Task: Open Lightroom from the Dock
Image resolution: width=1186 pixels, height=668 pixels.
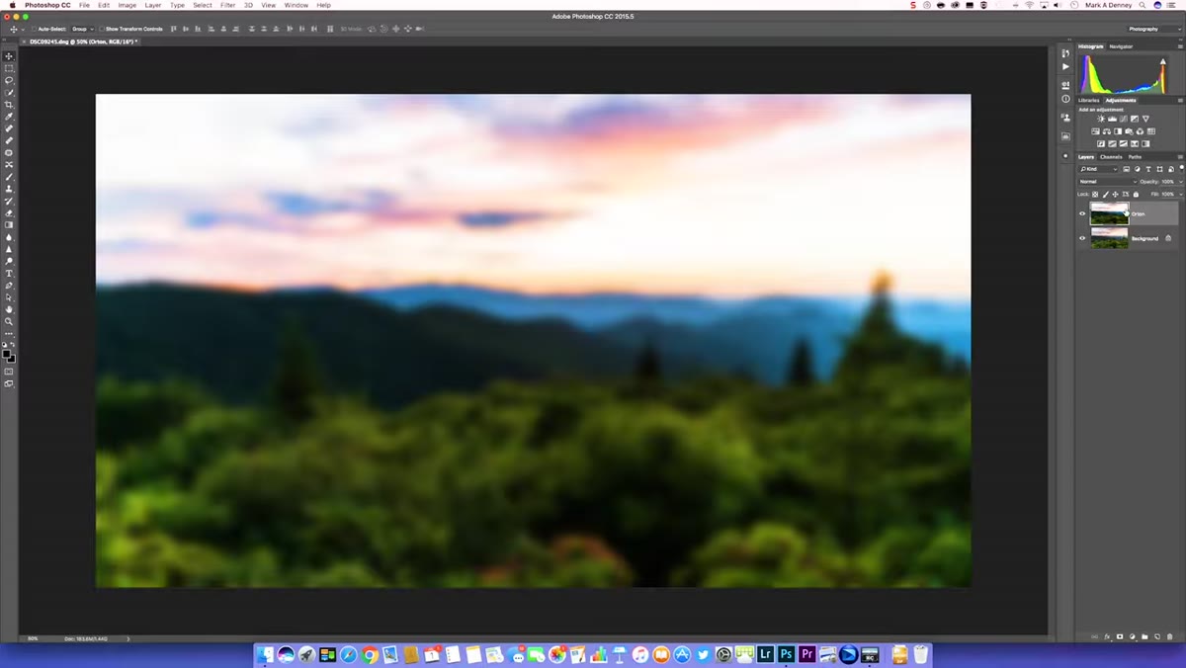Action: pyautogui.click(x=765, y=653)
